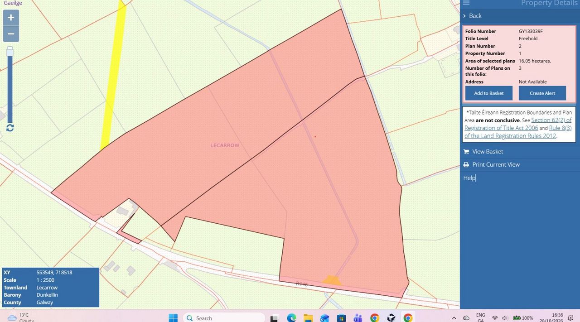Select folio number GY133039F text
This screenshot has width=580, height=322.
(x=531, y=31)
